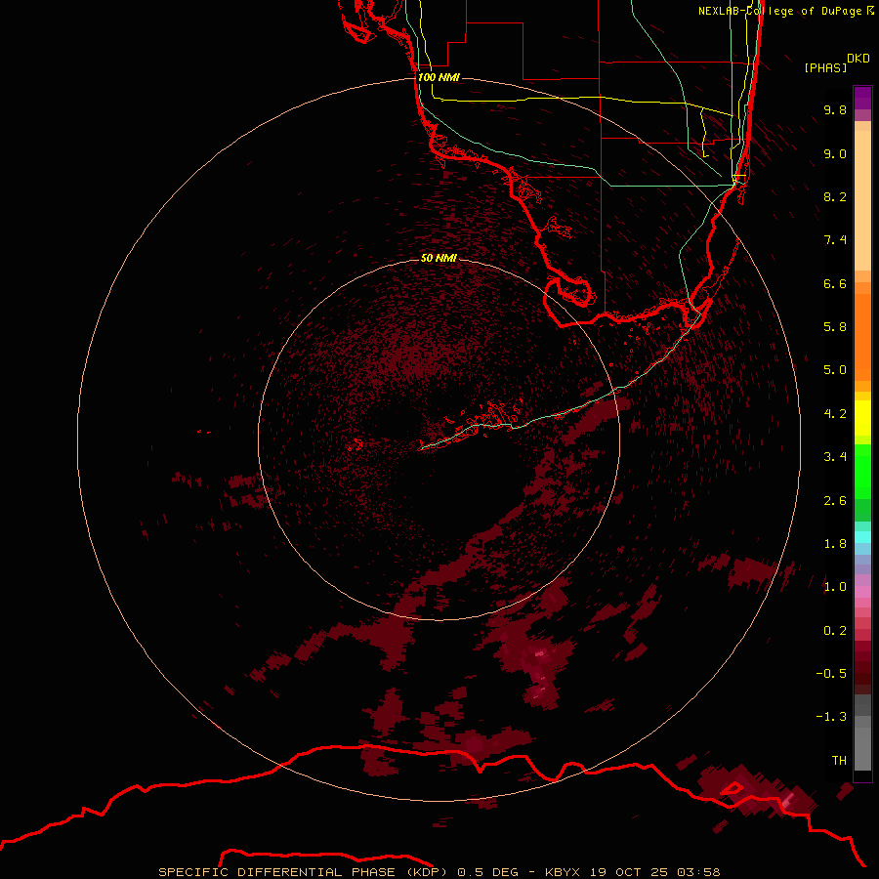The image size is (879, 879).
Task: Click the 5.8 value on the color scale
Action: (835, 327)
